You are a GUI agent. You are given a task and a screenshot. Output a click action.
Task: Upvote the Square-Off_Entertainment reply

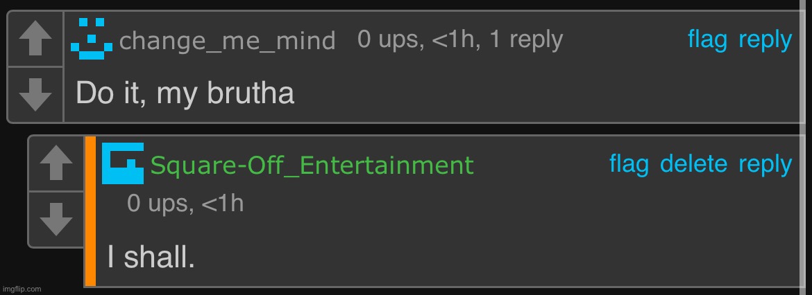pos(56,164)
